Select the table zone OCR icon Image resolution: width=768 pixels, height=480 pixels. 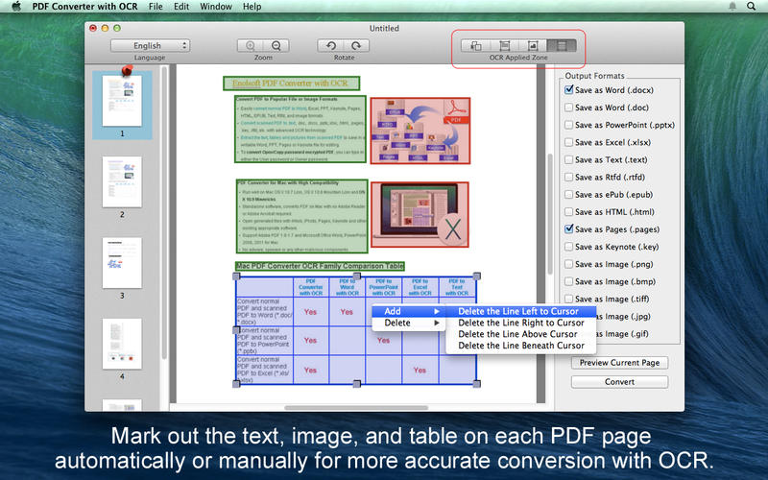click(561, 45)
